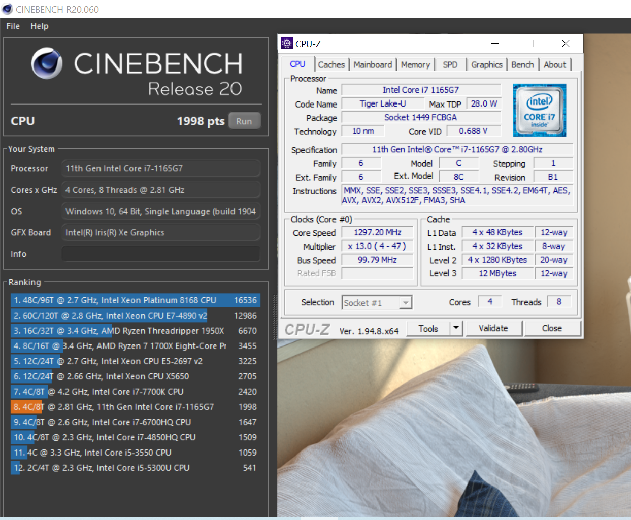The width and height of the screenshot is (631, 520).
Task: Open the File menu in Cinebench
Action: (x=13, y=26)
